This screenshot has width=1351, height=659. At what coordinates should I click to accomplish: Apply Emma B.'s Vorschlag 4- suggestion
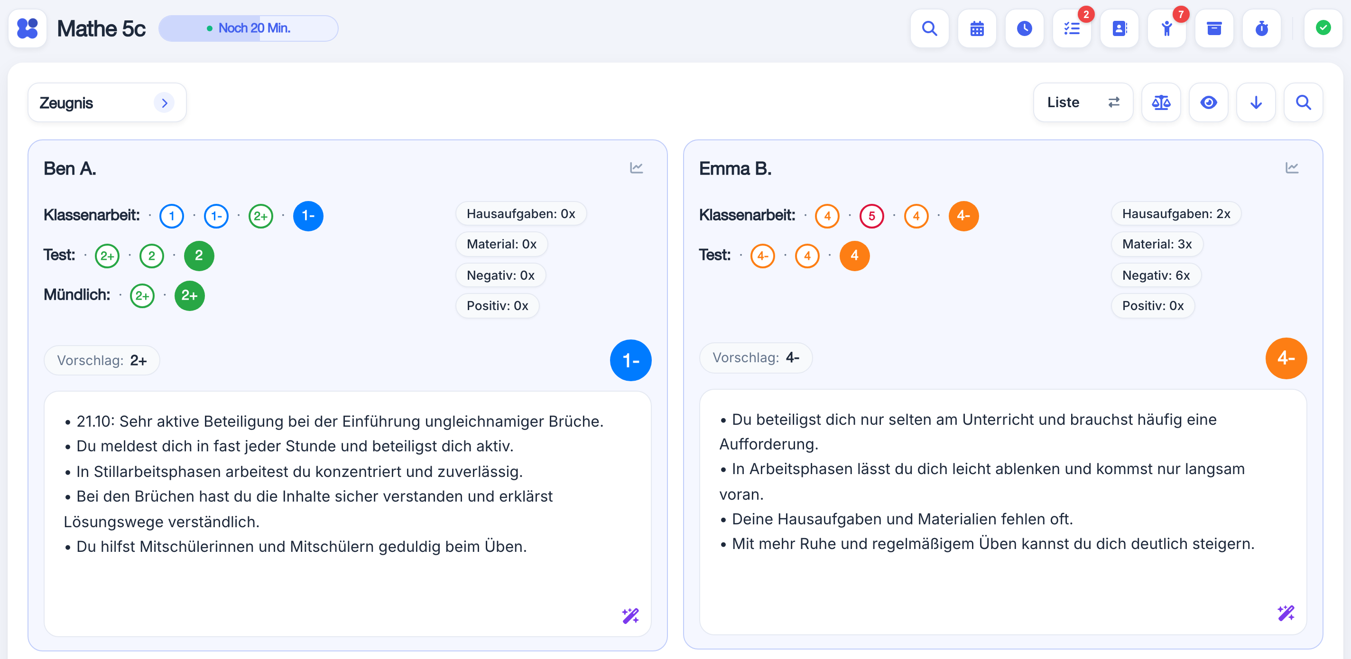click(x=756, y=357)
